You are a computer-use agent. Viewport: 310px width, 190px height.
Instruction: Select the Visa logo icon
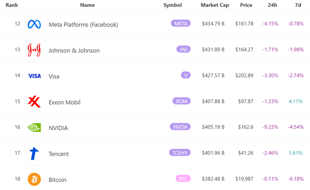tap(35, 76)
